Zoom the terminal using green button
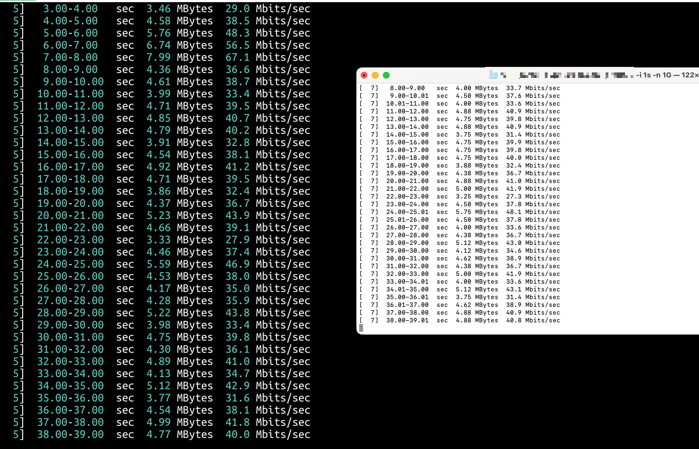Viewport: 699px width, 449px height. 386,75
